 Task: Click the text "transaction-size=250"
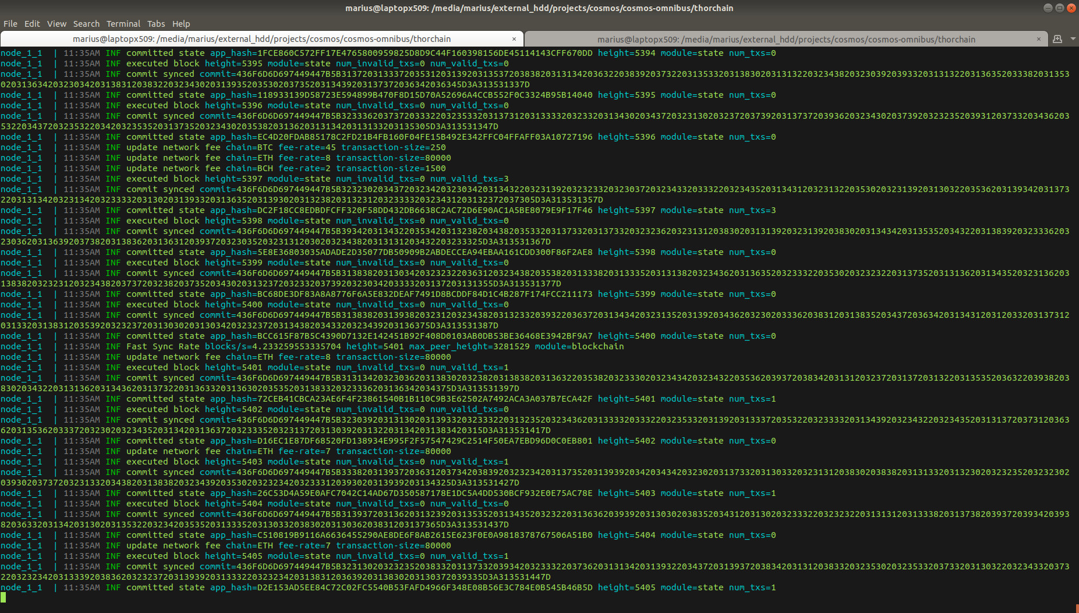click(x=394, y=147)
